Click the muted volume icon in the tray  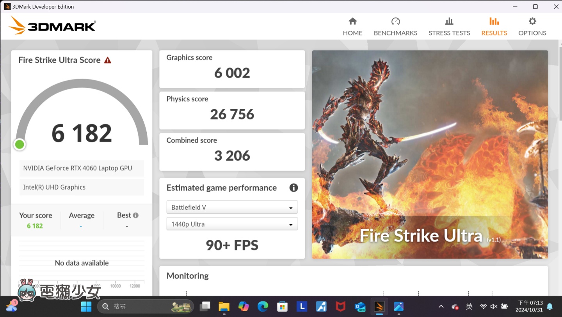(x=494, y=307)
